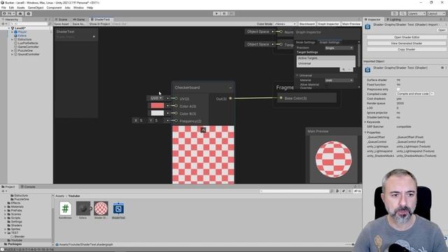
Task: Switch to the Scene tab
Action: click(x=61, y=20)
